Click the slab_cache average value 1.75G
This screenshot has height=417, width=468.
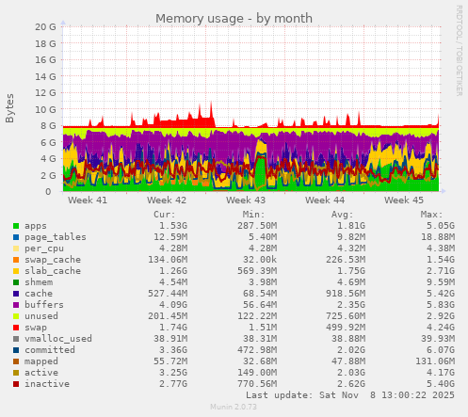click(351, 271)
